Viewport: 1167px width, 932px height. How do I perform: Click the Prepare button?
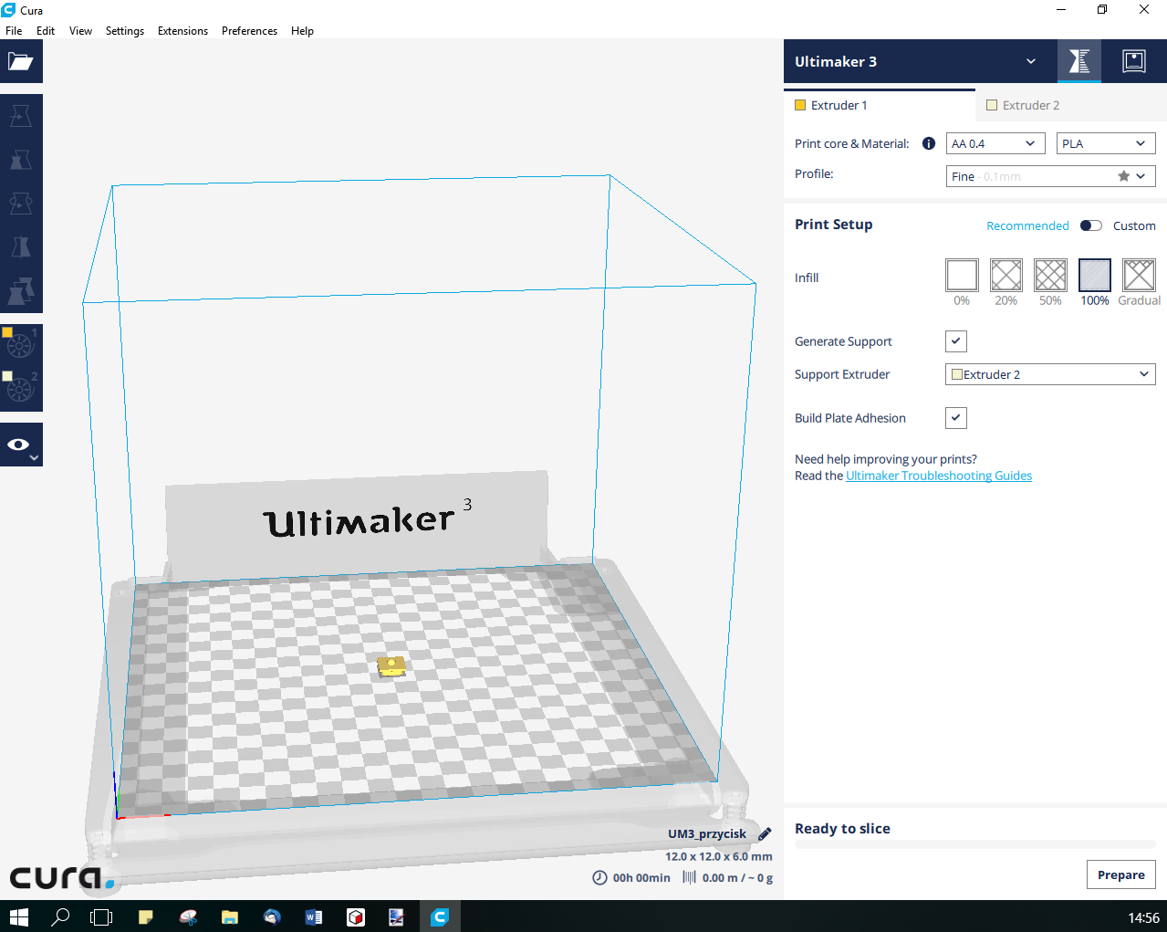[1121, 874]
